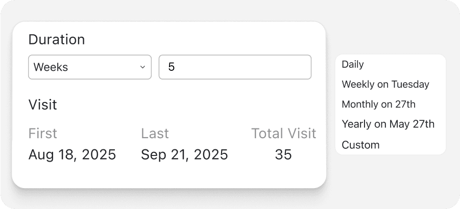
Task: Click the First visit label
Action: [x=42, y=134]
